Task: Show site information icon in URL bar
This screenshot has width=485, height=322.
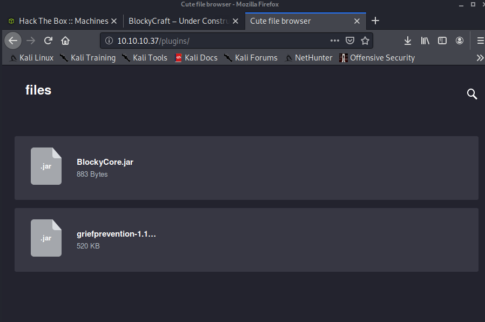Action: click(x=109, y=41)
